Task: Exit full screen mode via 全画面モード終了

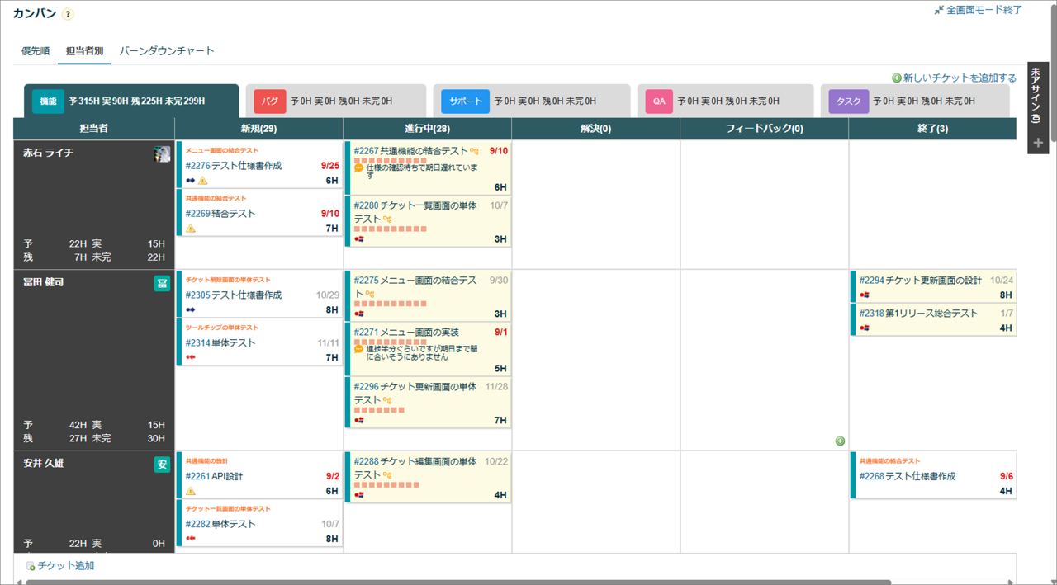Action: [978, 10]
